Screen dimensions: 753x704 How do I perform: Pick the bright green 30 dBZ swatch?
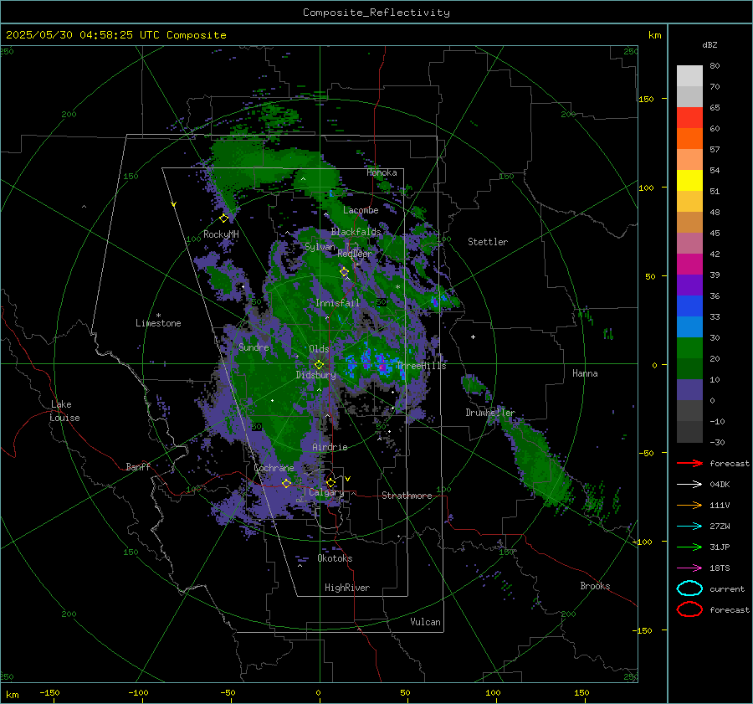(x=689, y=347)
